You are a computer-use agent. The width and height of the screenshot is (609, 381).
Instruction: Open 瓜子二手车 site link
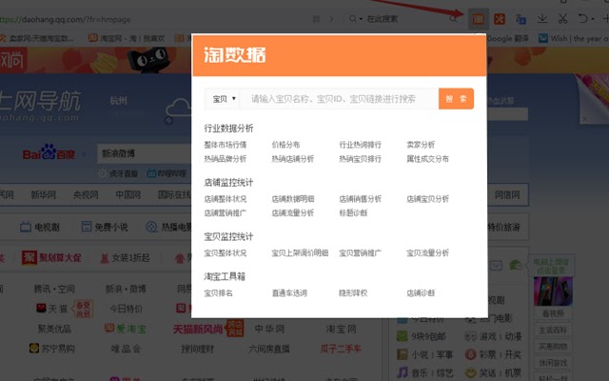[341, 349]
